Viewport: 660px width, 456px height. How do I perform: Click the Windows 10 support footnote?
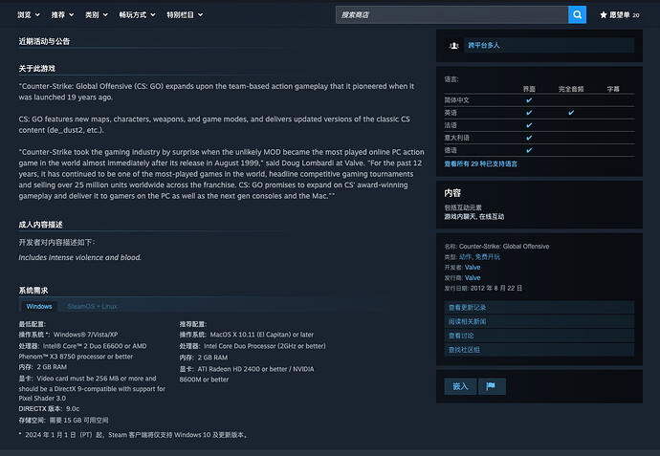click(134, 435)
